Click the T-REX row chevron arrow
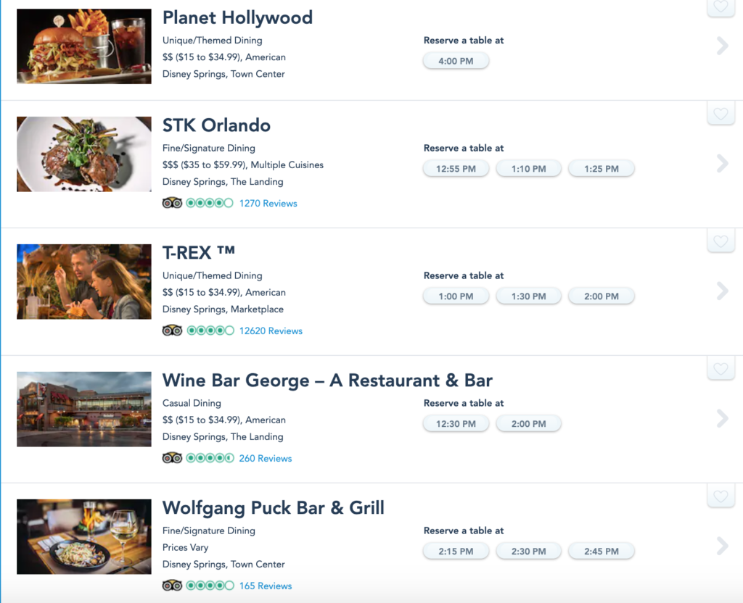Screen dimensions: 743x603 click(722, 291)
